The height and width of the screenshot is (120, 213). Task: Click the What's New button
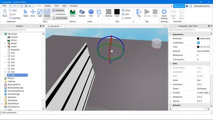[179, 6]
